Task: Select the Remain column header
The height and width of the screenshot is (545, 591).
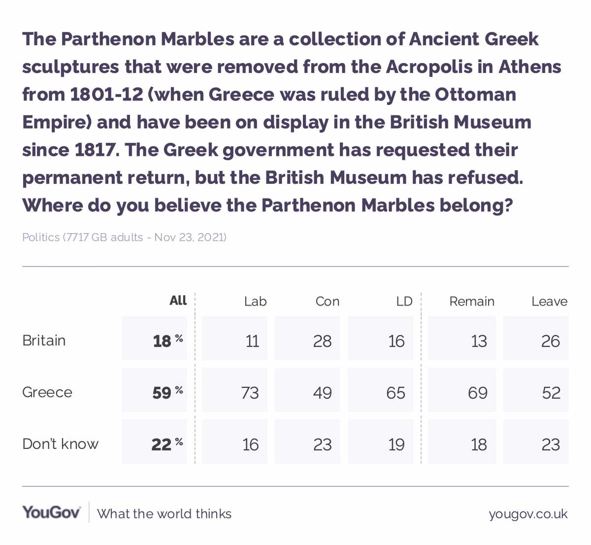Action: [472, 301]
